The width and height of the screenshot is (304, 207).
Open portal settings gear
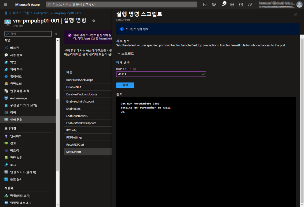232,4
